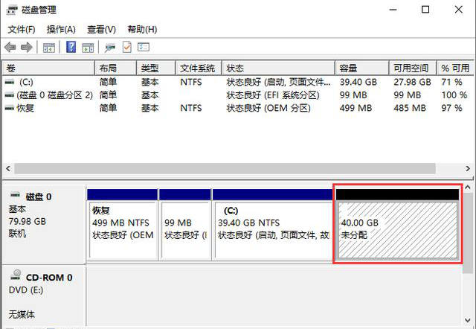Click the CD-ROM 0 DVD (E:) label panel

[x=44, y=296]
